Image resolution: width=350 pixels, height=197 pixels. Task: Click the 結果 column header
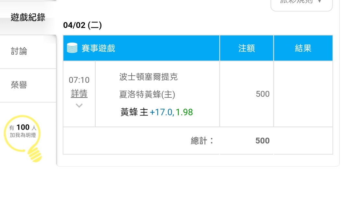303,48
